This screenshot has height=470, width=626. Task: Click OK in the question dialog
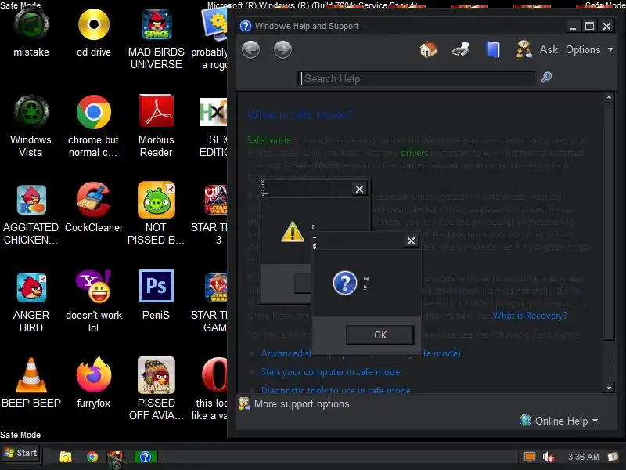point(380,335)
